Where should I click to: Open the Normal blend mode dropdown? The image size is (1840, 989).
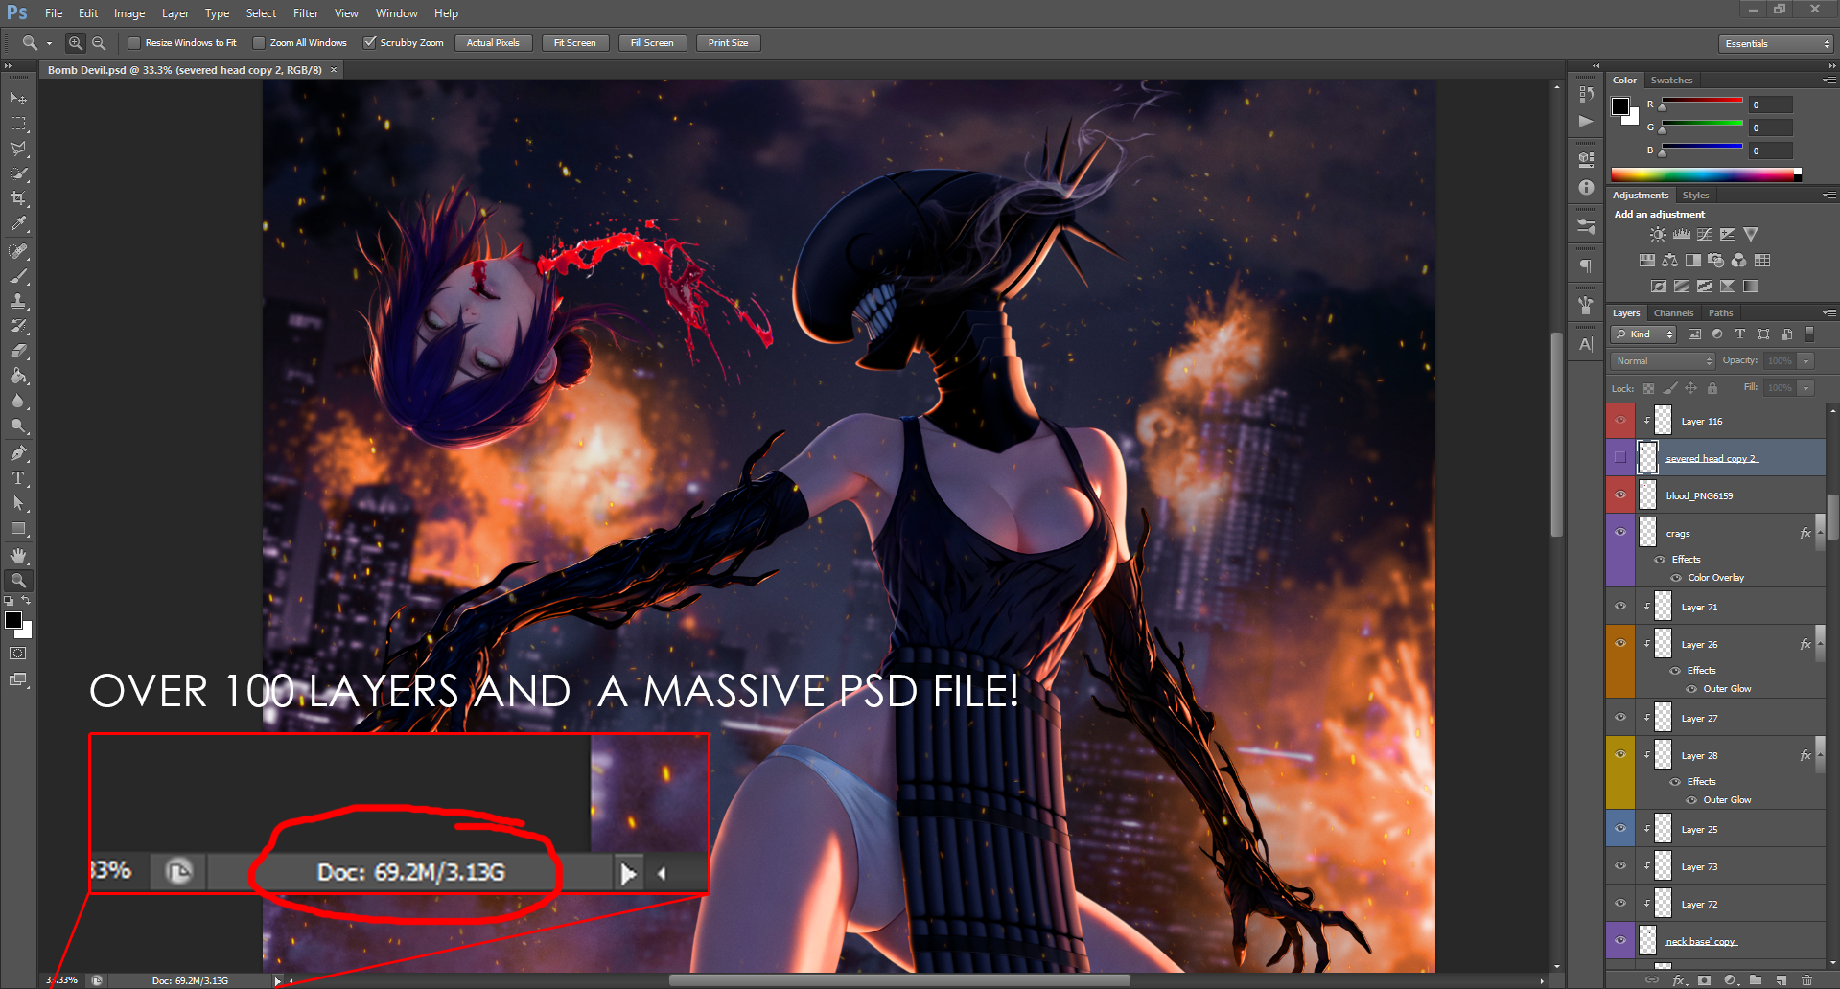[x=1663, y=361]
